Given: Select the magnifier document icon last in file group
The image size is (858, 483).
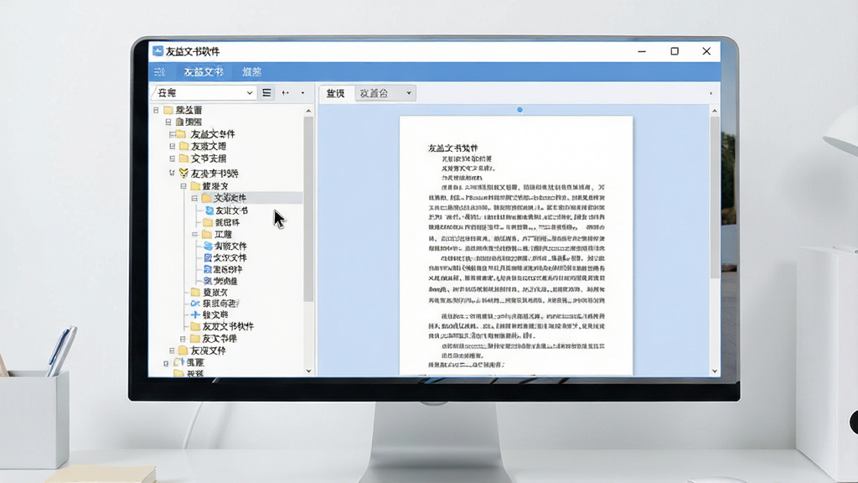Looking at the screenshot, I should [x=208, y=281].
